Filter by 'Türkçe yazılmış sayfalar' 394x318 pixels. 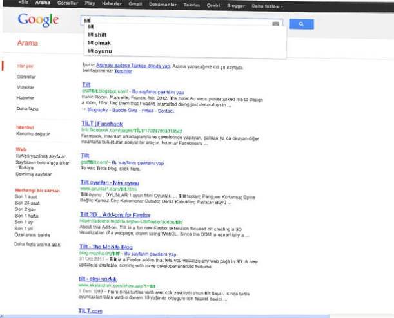point(41,156)
